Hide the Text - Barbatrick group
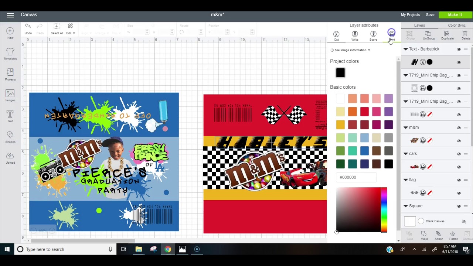The height and width of the screenshot is (266, 473). click(459, 49)
